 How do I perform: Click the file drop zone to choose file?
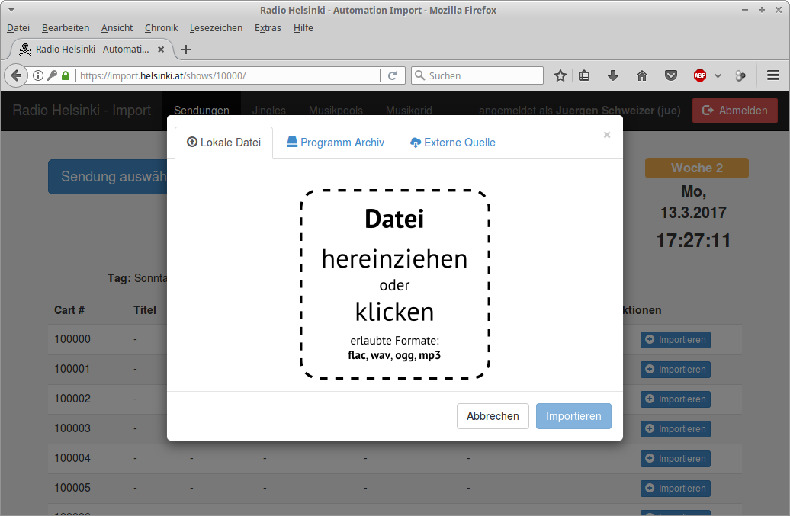(x=394, y=284)
